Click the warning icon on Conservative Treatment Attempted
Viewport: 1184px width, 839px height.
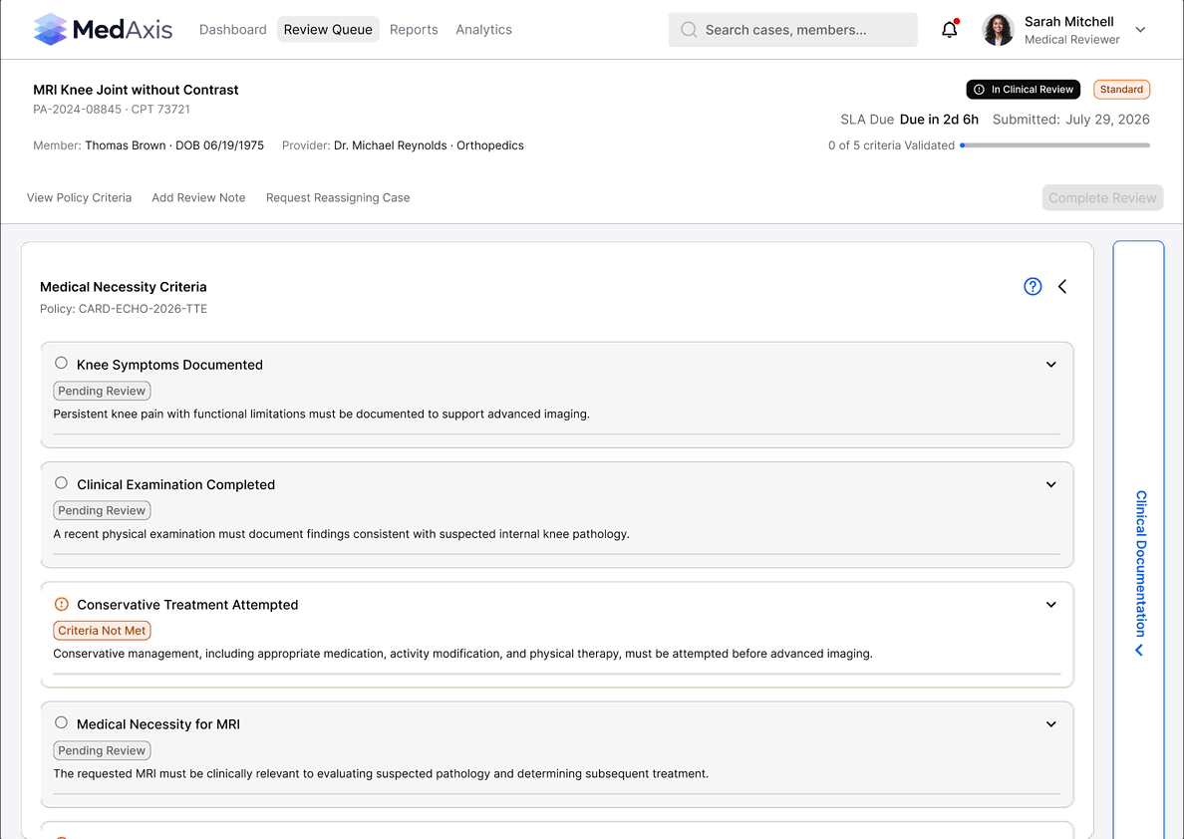(62, 604)
